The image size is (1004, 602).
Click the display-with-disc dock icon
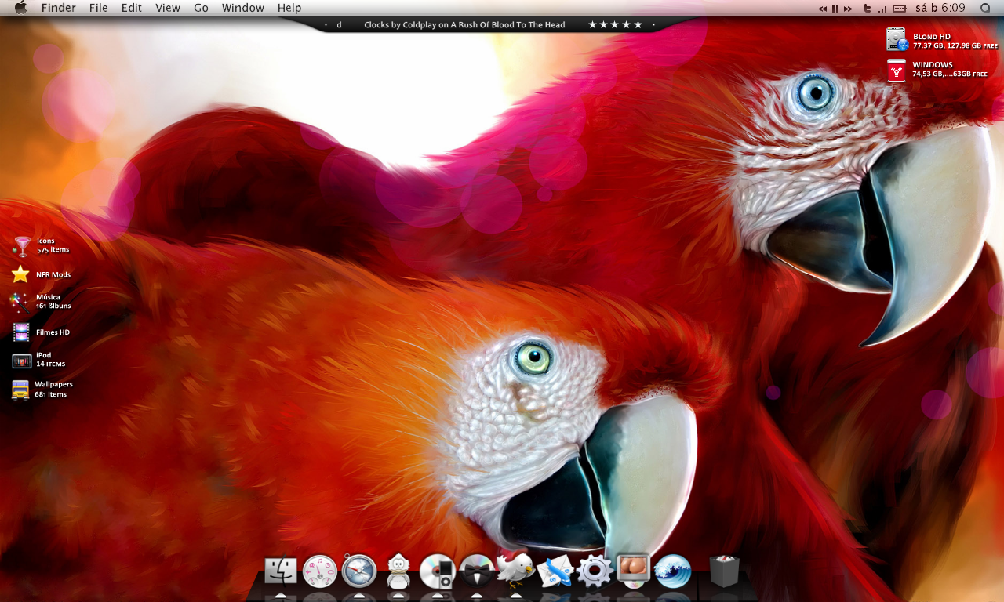(x=633, y=570)
